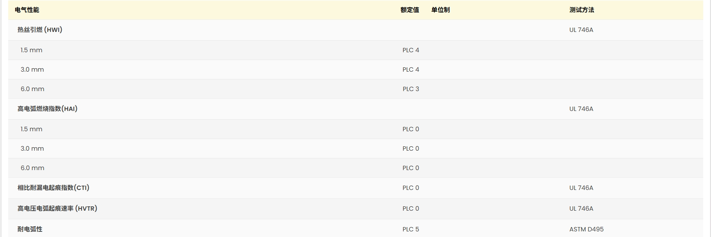Click ASTM D495 test method
Image resolution: width=711 pixels, height=237 pixels.
[x=586, y=229]
